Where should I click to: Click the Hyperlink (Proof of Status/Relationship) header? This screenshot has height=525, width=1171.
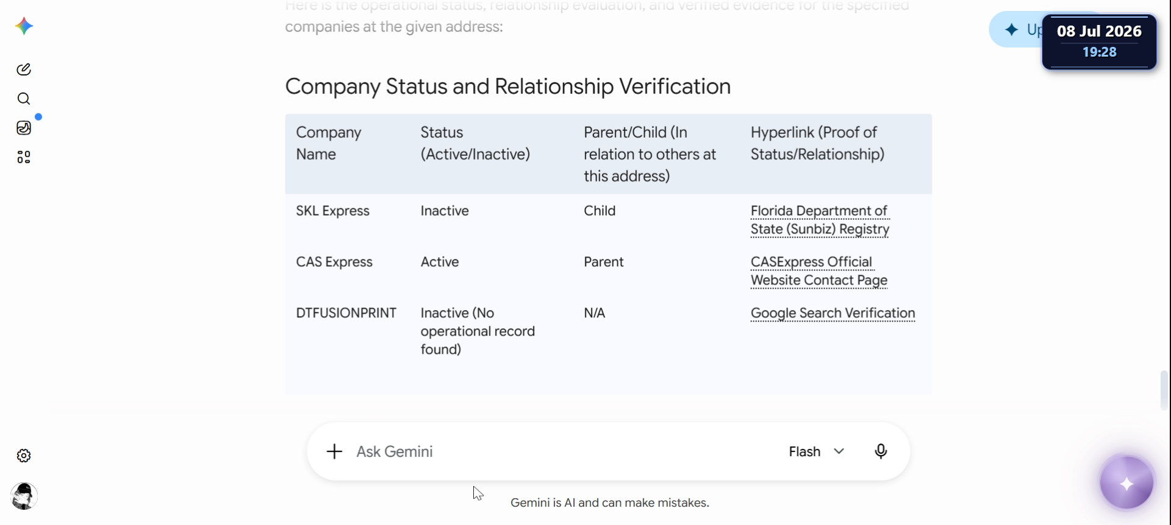click(817, 143)
